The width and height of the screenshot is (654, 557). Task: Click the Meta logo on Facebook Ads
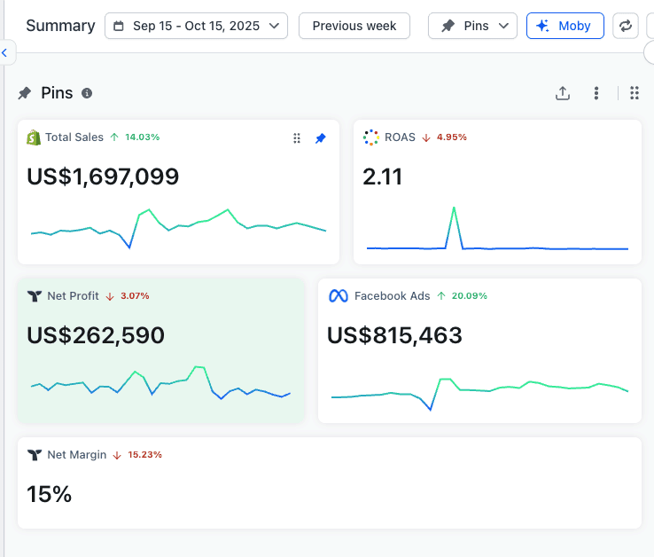click(x=339, y=296)
